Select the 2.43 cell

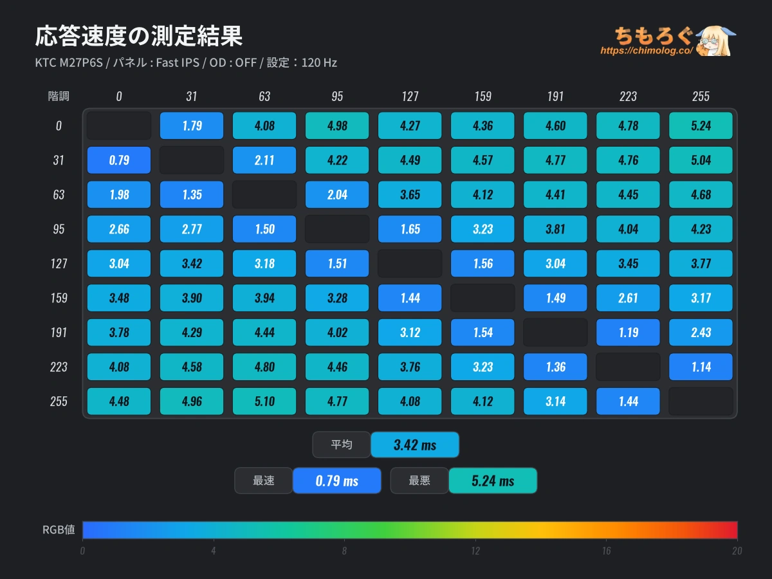[x=701, y=333]
